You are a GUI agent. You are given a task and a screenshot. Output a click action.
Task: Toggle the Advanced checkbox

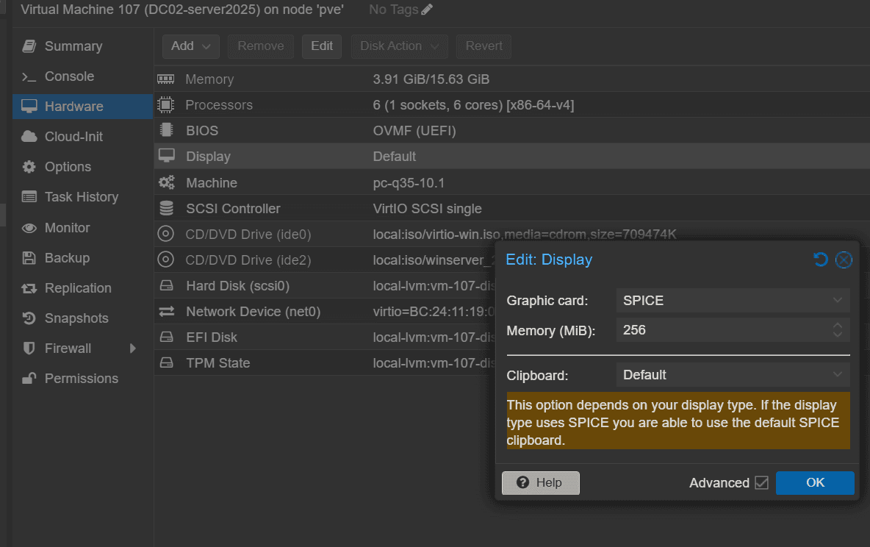(x=762, y=482)
